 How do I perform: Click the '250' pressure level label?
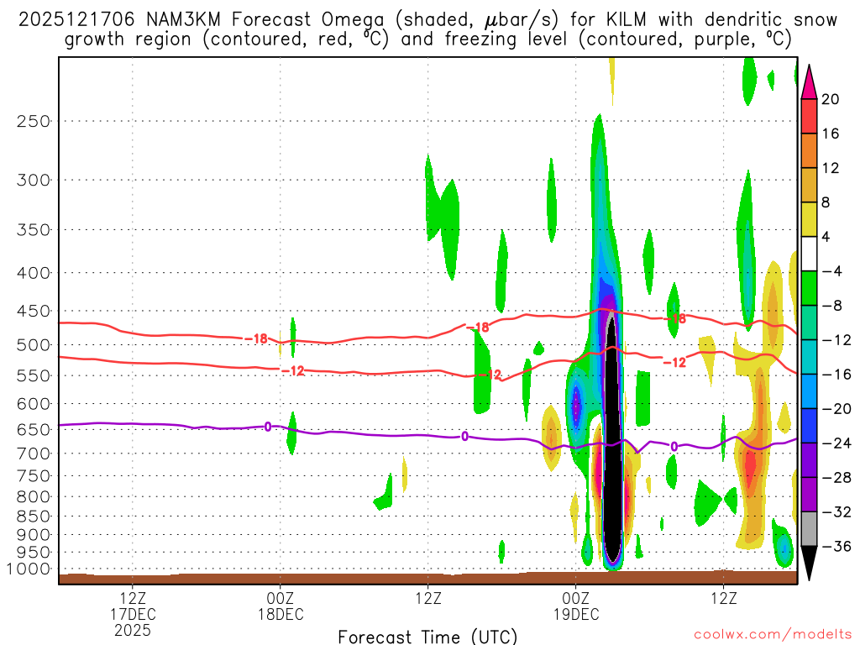click(x=34, y=121)
